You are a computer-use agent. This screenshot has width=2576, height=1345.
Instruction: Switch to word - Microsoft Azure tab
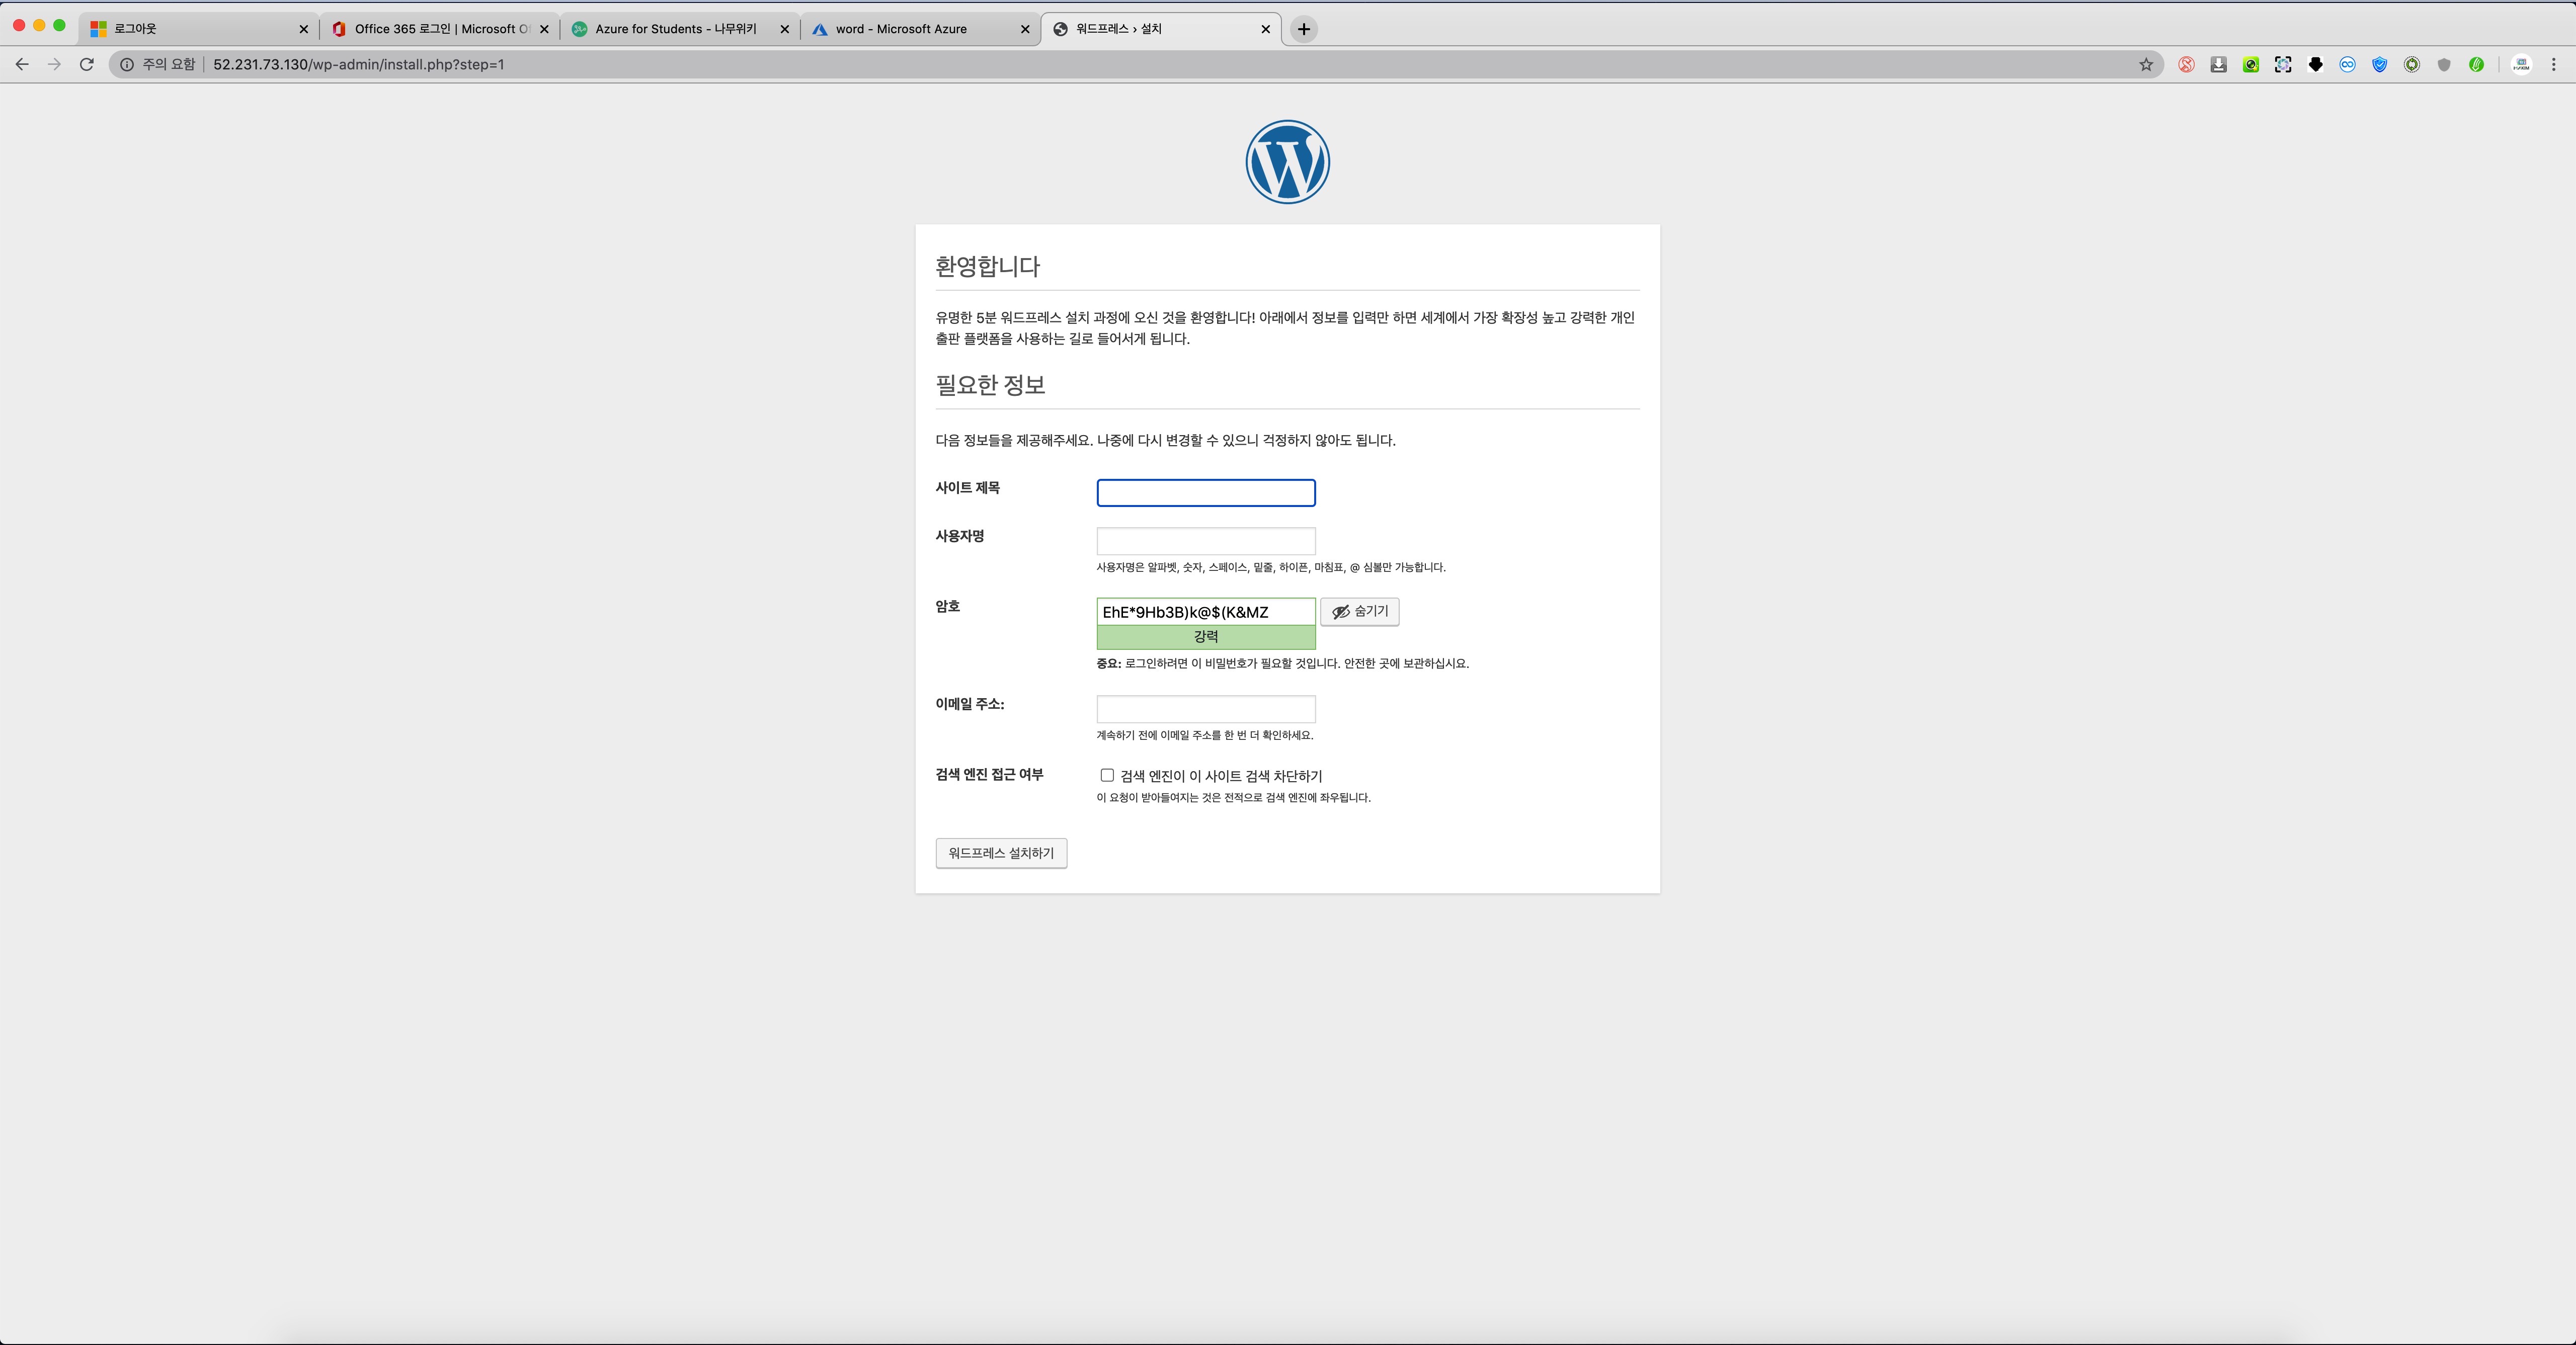(900, 29)
